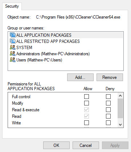Click the Full control permission label
Screen dimensions: 131x152
pos(21,97)
